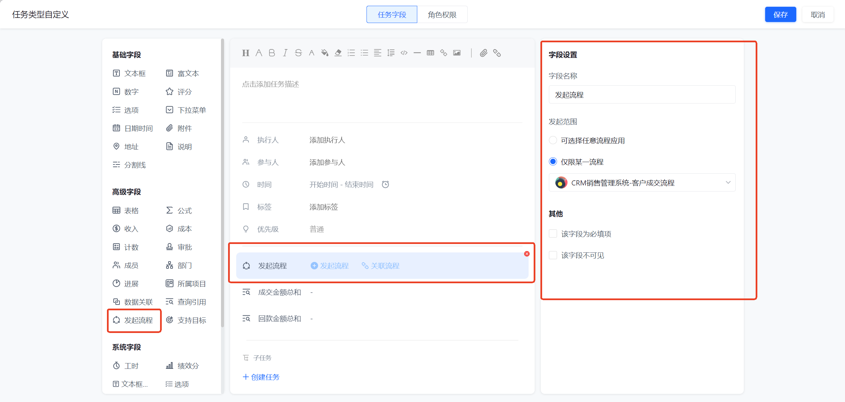Add the 文本框 basic field
The height and width of the screenshot is (402, 845).
[129, 73]
